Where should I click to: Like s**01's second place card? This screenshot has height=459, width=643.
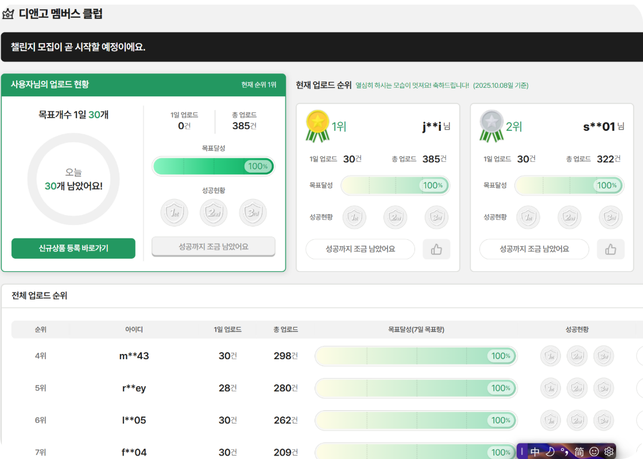pos(610,250)
